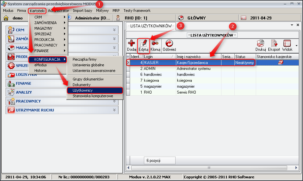Click the home icon next to demo
This screenshot has height=181, width=303.
(6, 18)
